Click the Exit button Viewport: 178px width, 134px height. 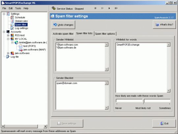(164, 123)
